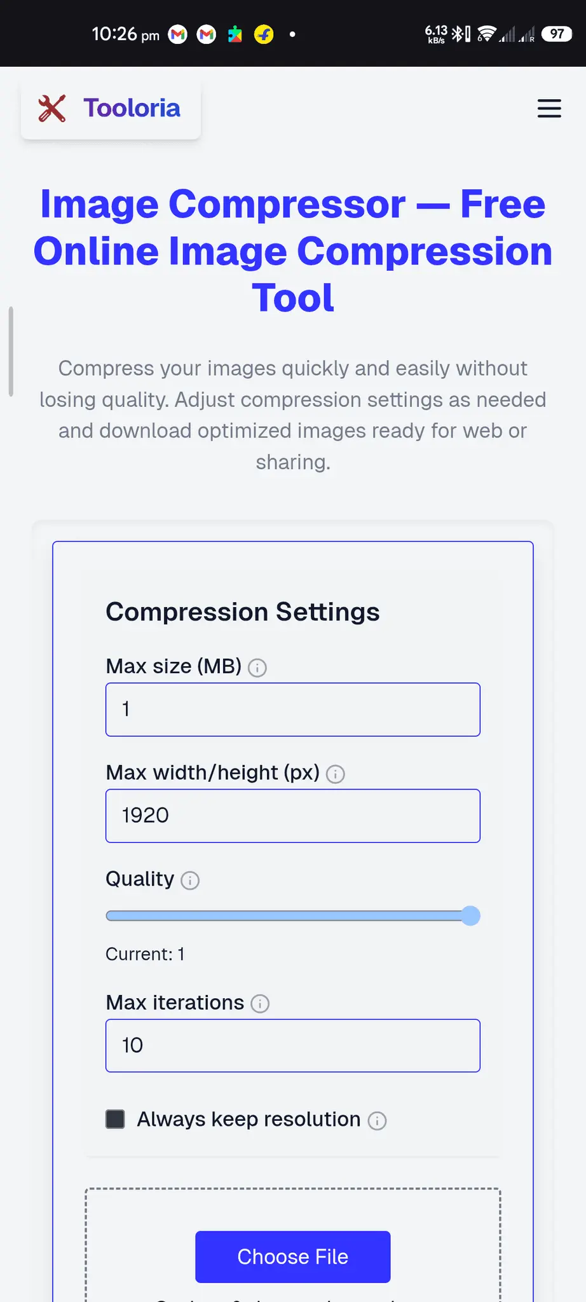Tap the first Gmail notification icon
This screenshot has height=1302, width=586.
[178, 34]
